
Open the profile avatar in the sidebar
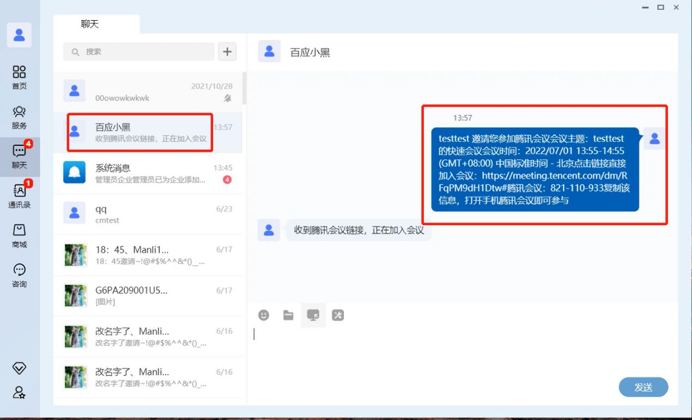pos(19,35)
